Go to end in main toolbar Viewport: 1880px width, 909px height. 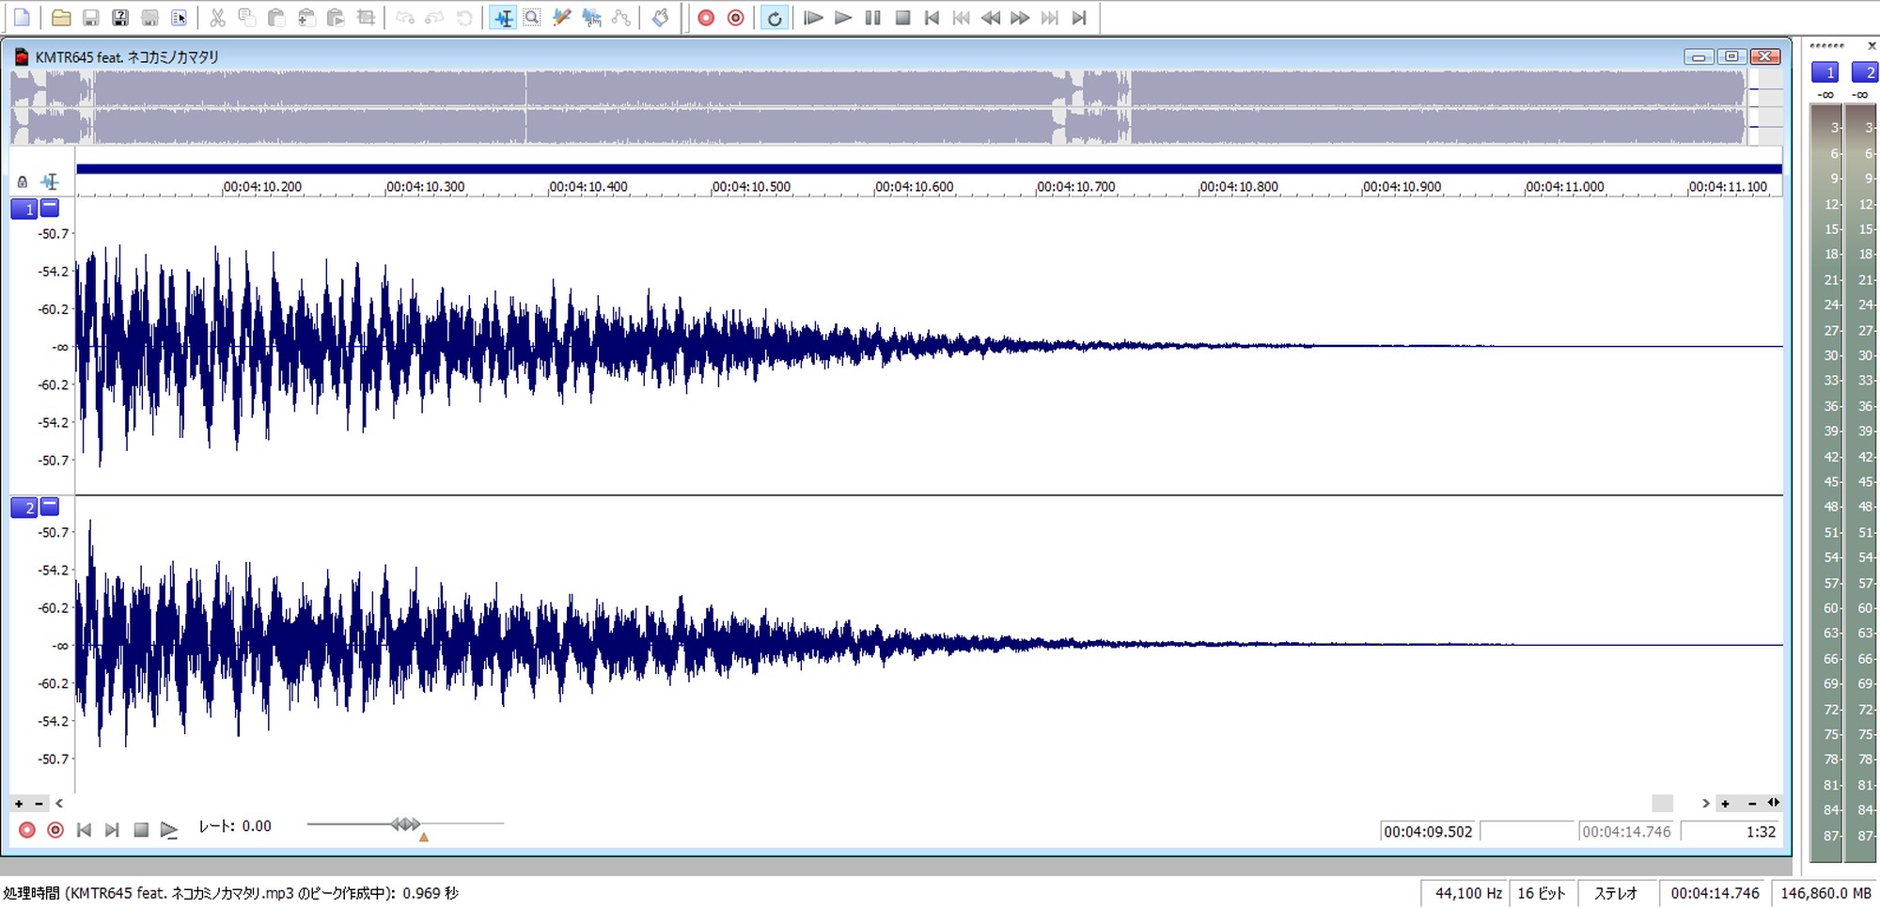1079,18
